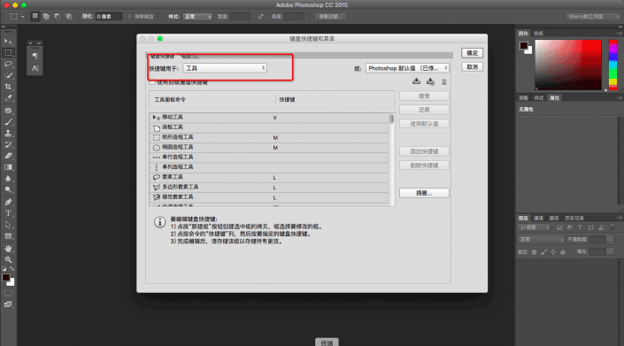
Task: Create new shortcut set from current icon
Action: (430, 81)
